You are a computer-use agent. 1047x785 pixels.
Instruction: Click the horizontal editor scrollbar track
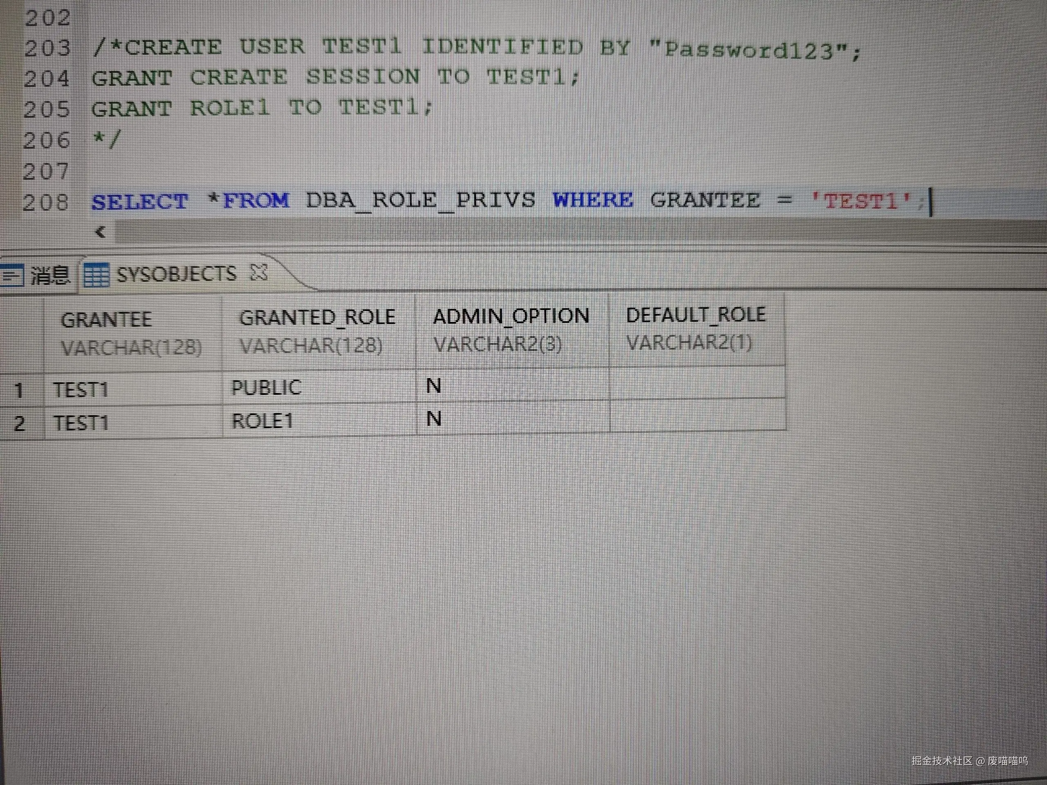pos(568,232)
